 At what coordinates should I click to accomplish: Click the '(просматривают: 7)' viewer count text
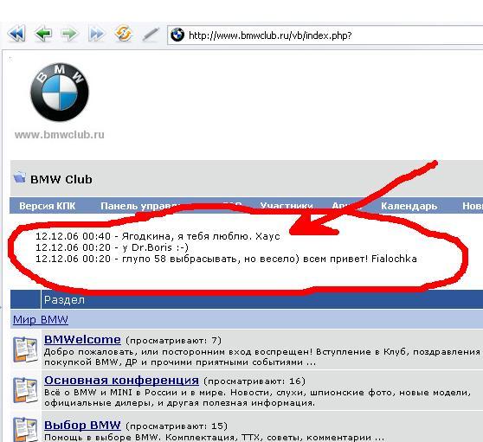coord(173,341)
